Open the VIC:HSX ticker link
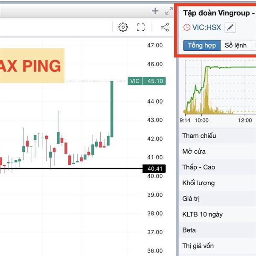 (x=207, y=27)
